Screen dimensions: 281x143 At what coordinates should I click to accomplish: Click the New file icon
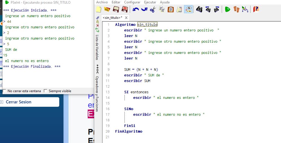coord(98,10)
